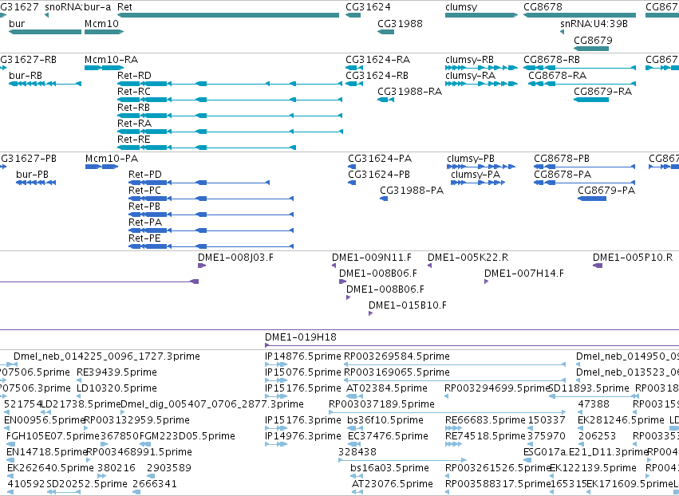Select BAC label 'DME1-019H18'
Viewport: 679px width, 496px height.
click(x=301, y=337)
